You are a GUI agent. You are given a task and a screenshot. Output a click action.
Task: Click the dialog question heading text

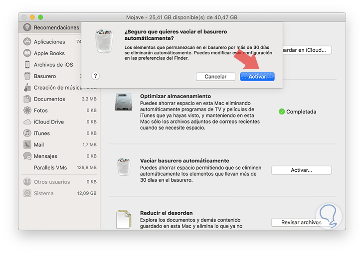176,35
